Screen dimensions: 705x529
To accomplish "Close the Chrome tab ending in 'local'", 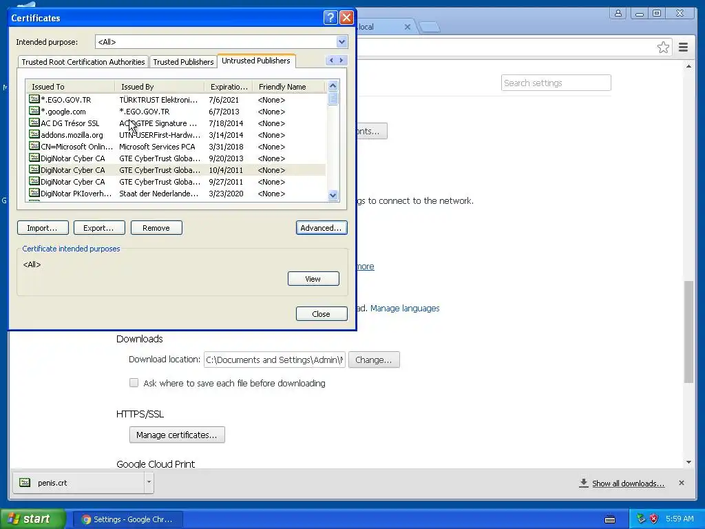I will pos(408,27).
